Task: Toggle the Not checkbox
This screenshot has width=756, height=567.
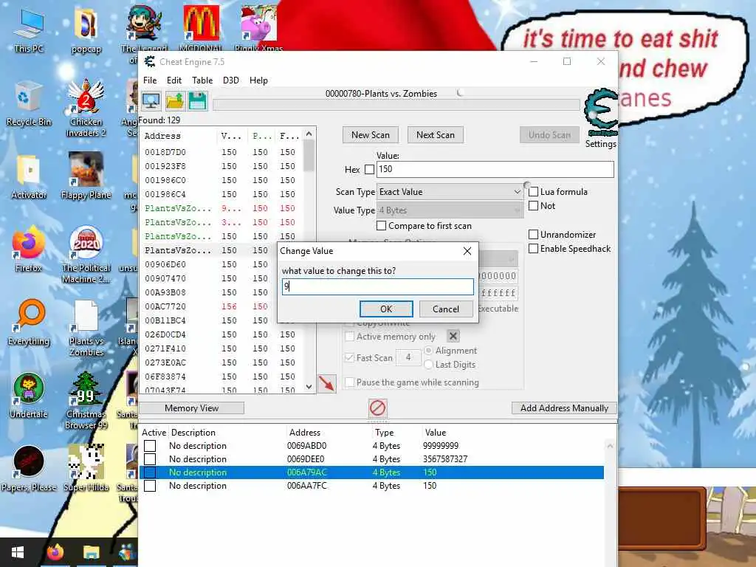Action: tap(534, 206)
